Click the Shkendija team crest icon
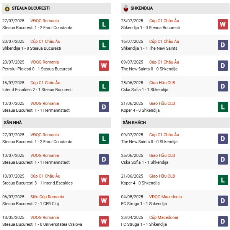The height and width of the screenshot is (230, 230). (126, 8)
